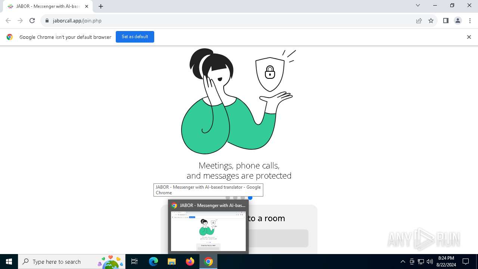The height and width of the screenshot is (269, 478).
Task: Open network settings from the tray
Action: click(421, 262)
